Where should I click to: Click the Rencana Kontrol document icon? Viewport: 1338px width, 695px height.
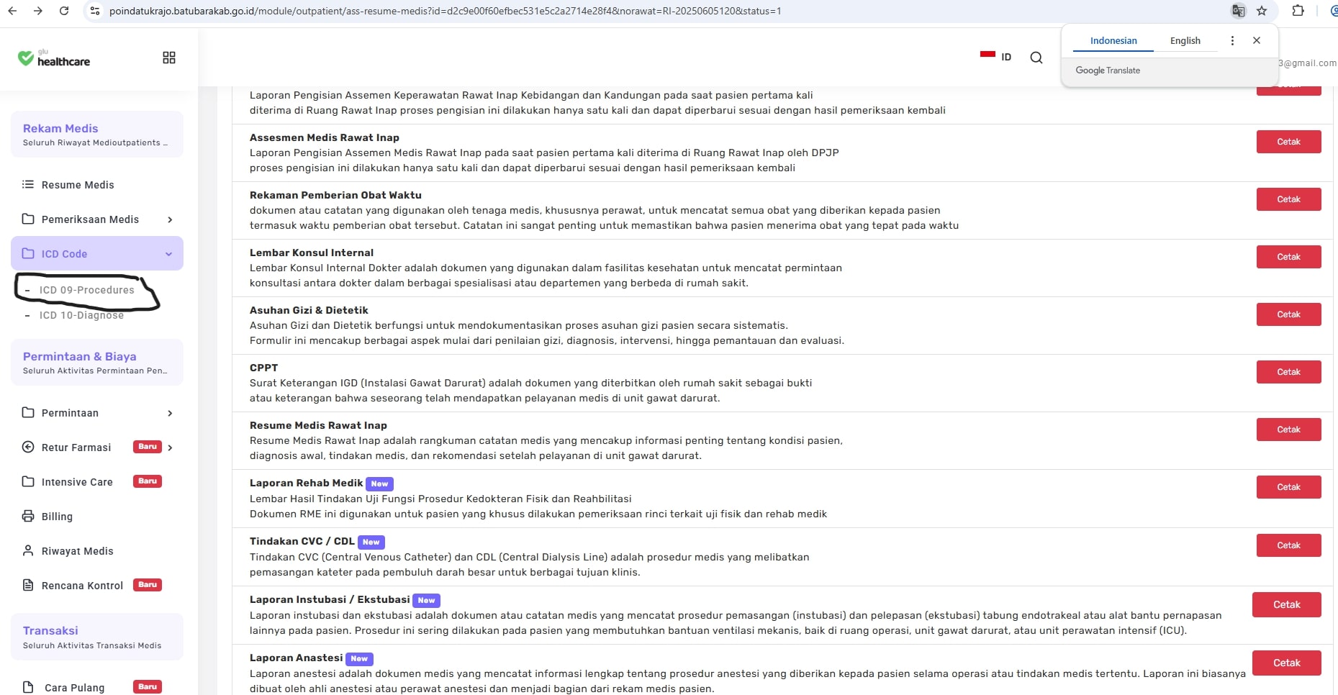click(x=28, y=585)
